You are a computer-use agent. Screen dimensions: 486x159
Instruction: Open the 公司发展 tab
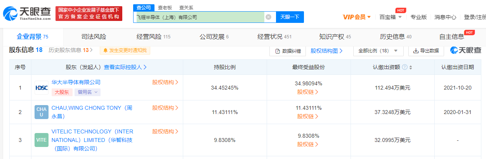pyautogui.click(x=214, y=37)
